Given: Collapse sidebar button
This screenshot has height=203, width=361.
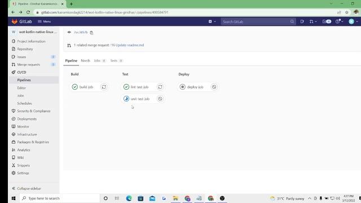Looking at the screenshot, I should click(x=27, y=188).
